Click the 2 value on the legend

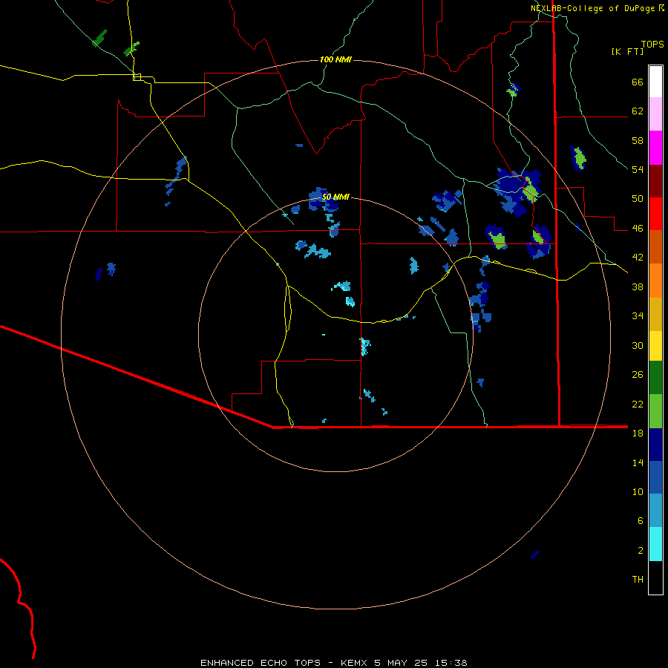(641, 551)
